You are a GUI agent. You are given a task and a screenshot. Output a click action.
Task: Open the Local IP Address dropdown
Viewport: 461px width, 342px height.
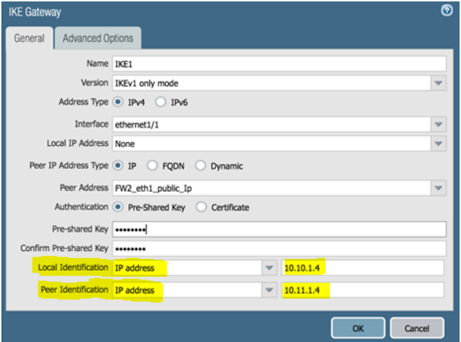439,143
